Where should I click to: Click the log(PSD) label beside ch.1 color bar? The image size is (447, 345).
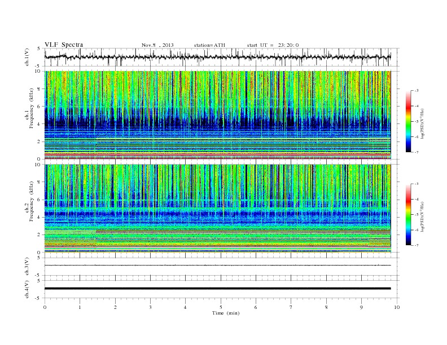point(422,123)
